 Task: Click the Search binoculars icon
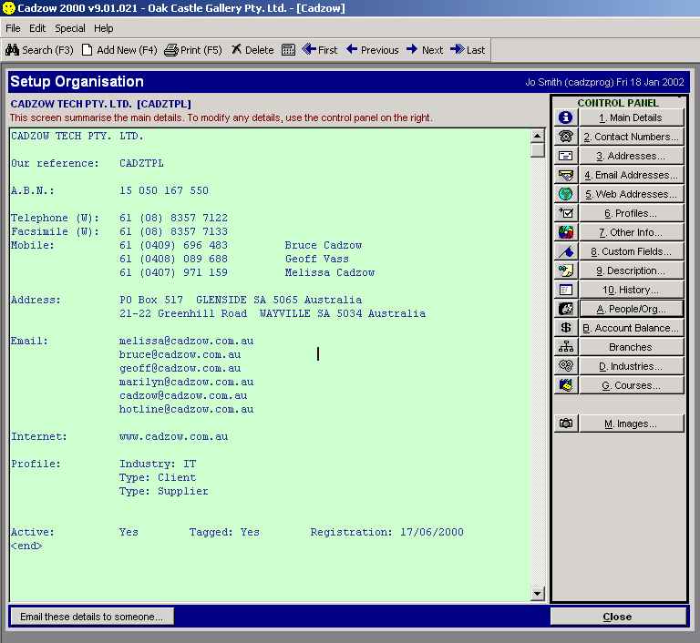coord(12,50)
